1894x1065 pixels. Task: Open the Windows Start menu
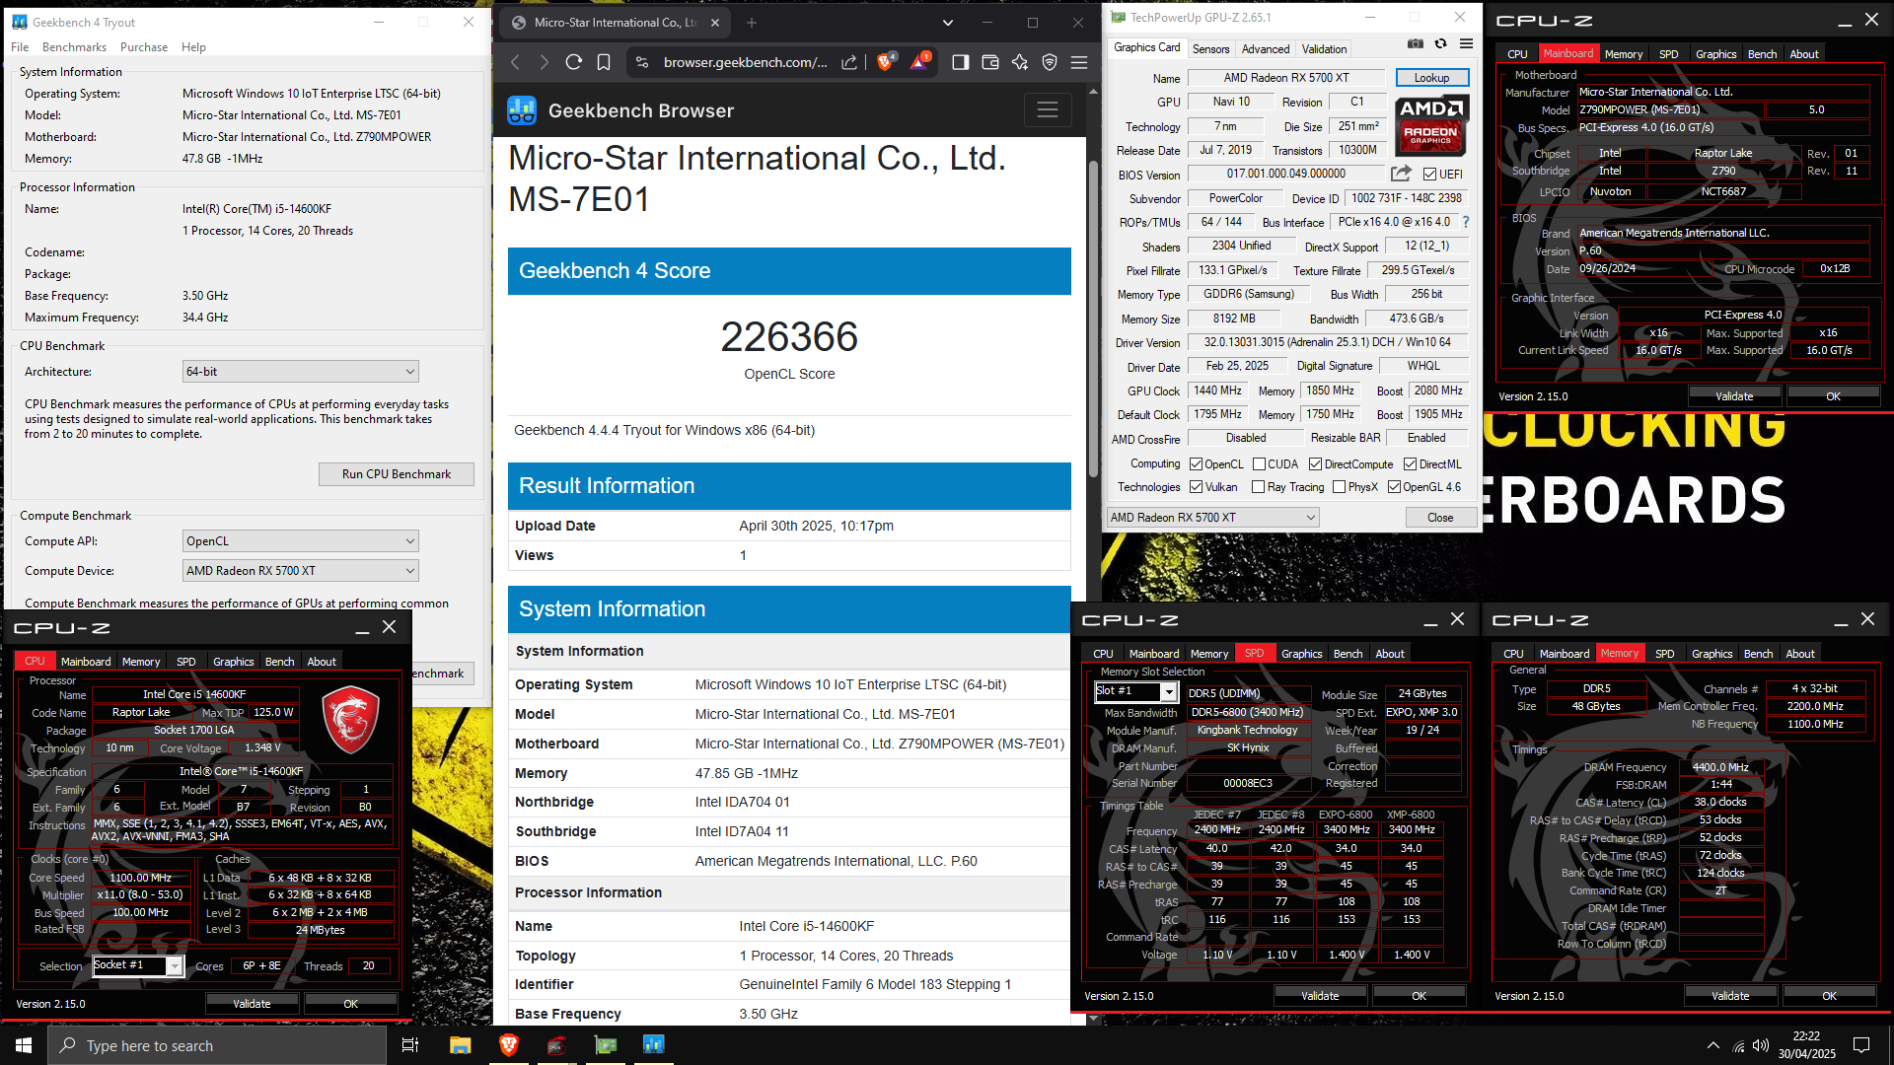24,1045
